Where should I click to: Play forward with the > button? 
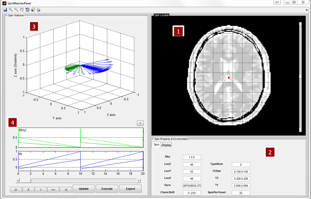(x=41, y=190)
